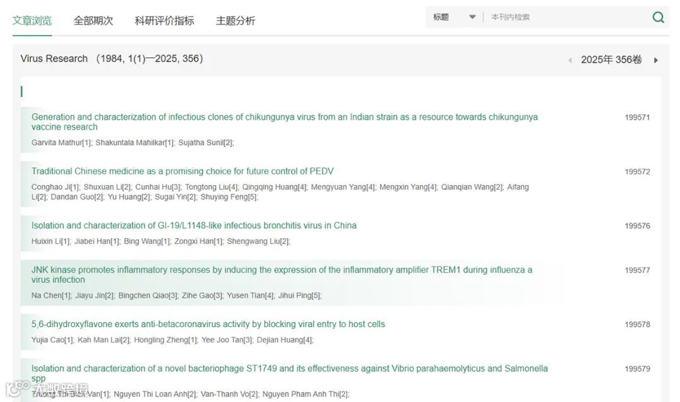The width and height of the screenshot is (680, 402).
Task: Click article number 199577
Action: point(637,270)
